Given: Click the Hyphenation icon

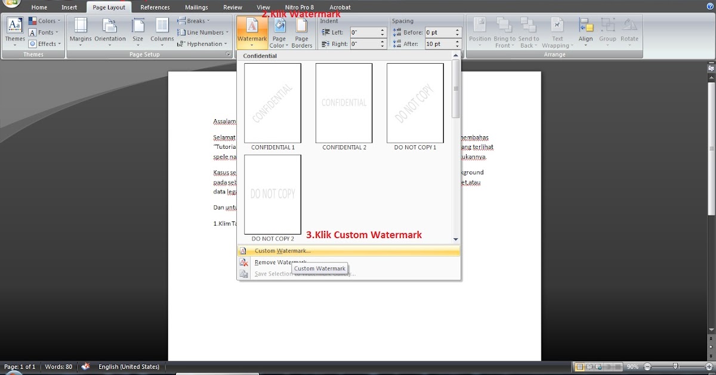Looking at the screenshot, I should (x=201, y=43).
